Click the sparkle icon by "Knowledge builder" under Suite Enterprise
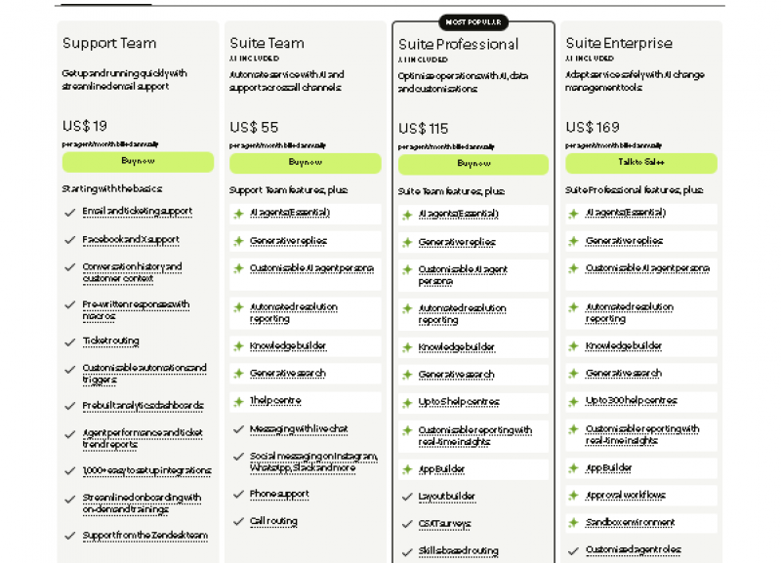Screen dimensions: 781x563 (x=575, y=346)
